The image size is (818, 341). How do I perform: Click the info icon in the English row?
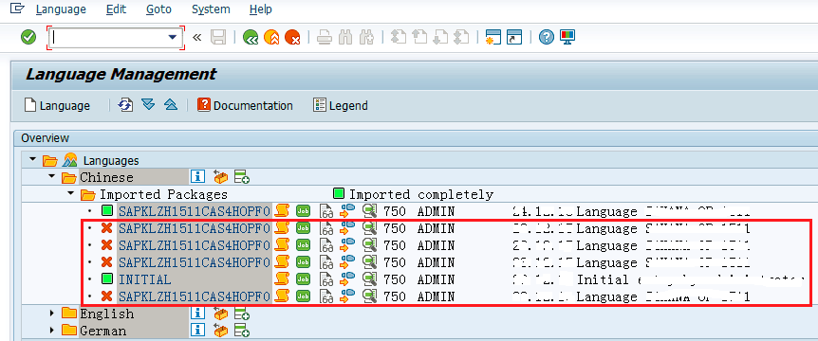click(x=197, y=314)
